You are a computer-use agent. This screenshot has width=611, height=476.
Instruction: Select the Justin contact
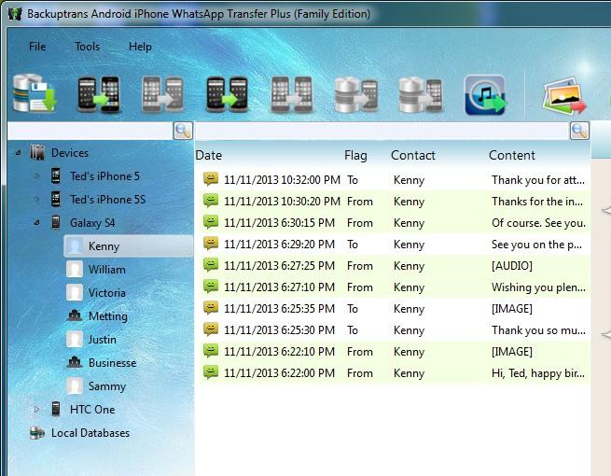click(x=103, y=340)
